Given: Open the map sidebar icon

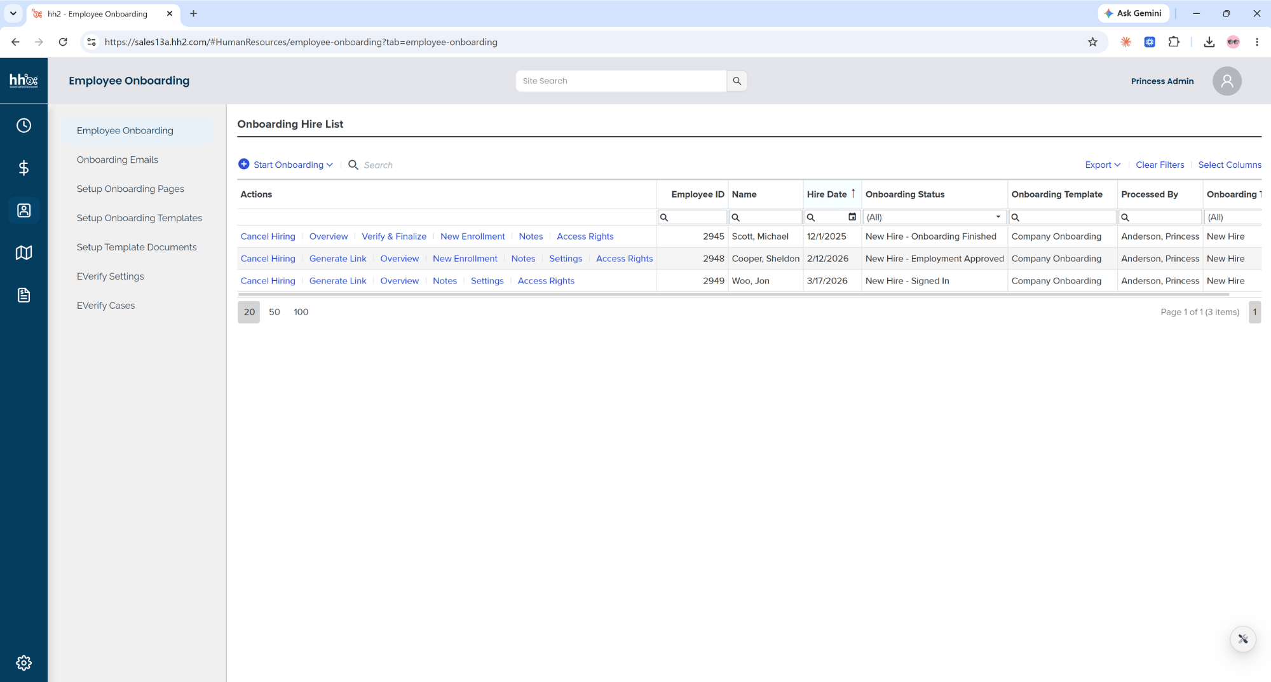Looking at the screenshot, I should [x=24, y=253].
